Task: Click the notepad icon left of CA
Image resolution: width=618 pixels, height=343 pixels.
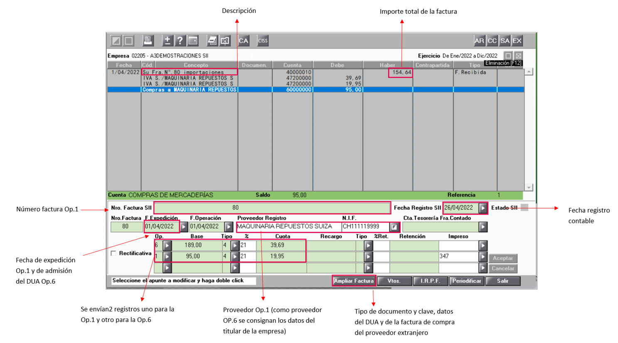Action: (x=212, y=40)
